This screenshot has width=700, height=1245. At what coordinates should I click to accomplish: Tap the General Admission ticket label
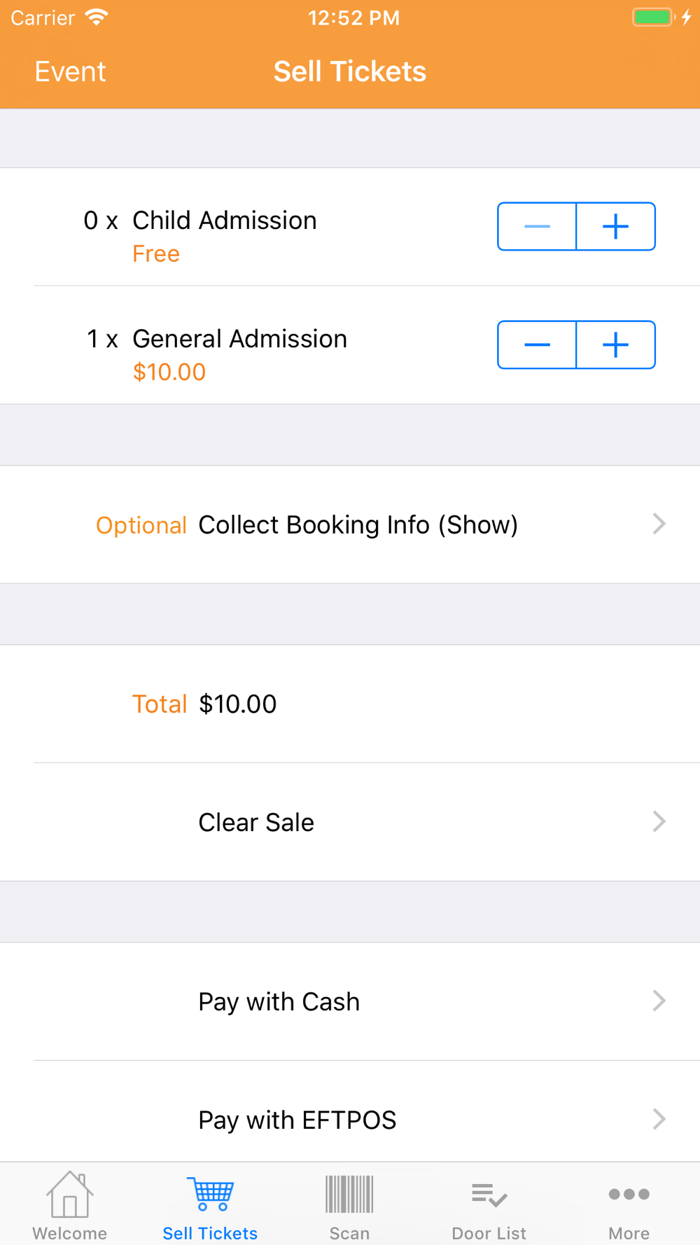239,339
